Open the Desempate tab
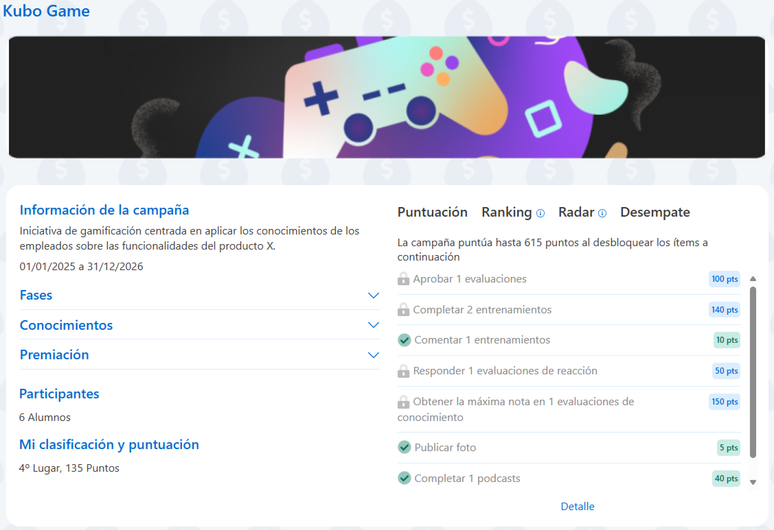This screenshot has width=774, height=530. pyautogui.click(x=655, y=212)
